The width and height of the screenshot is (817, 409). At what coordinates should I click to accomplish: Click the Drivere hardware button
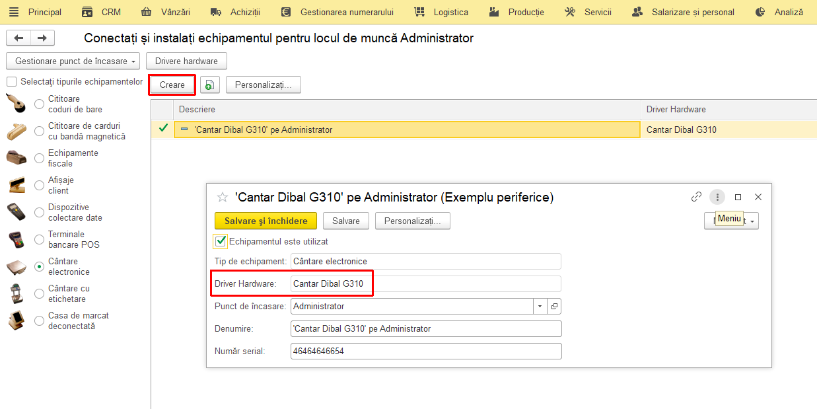[x=186, y=61]
